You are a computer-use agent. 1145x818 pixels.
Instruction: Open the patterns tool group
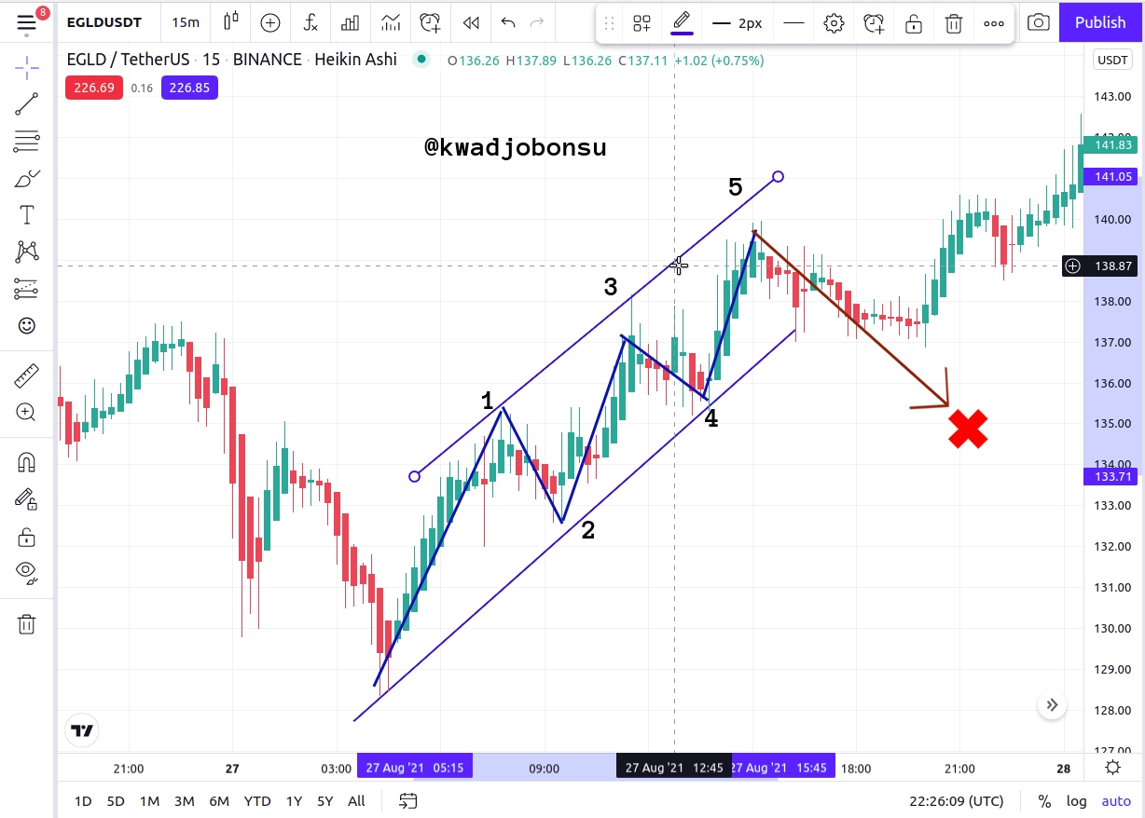(27, 252)
